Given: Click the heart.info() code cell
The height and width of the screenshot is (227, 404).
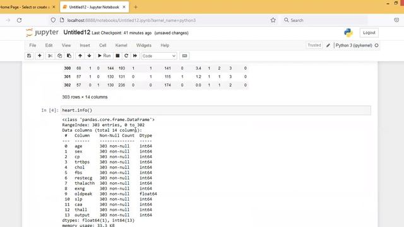Looking at the screenshot, I should (216, 110).
